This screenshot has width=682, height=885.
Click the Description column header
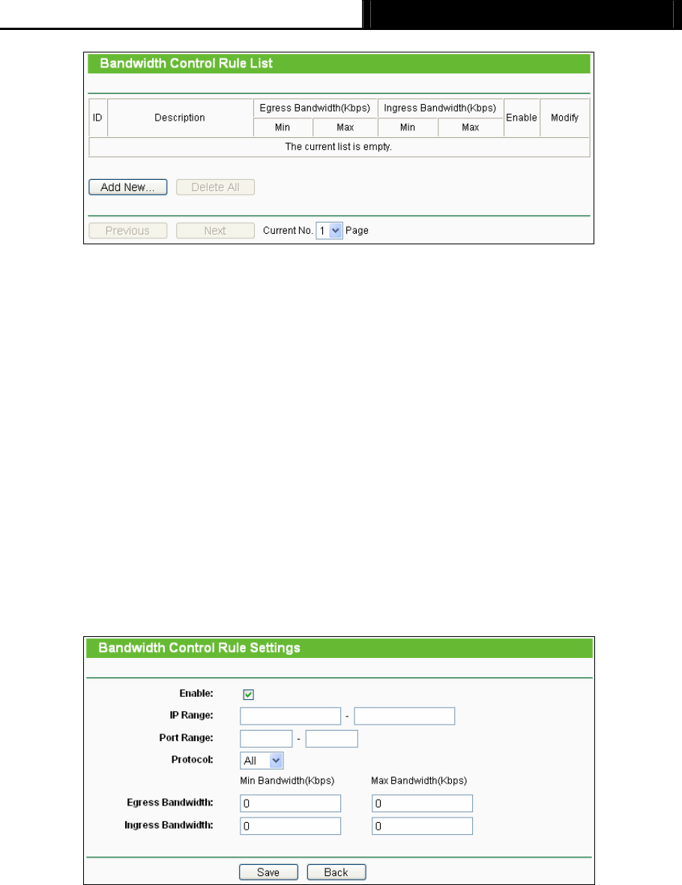pyautogui.click(x=180, y=118)
